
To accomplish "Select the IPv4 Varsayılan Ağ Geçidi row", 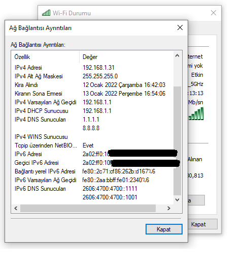I will click(92, 102).
